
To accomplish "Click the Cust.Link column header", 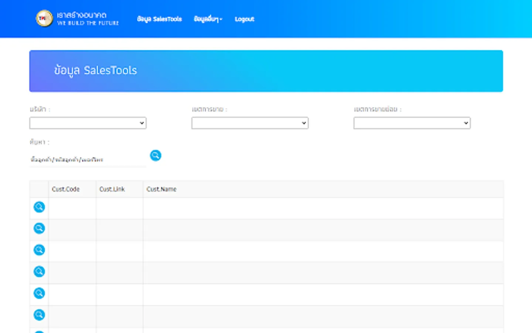I will click(112, 189).
